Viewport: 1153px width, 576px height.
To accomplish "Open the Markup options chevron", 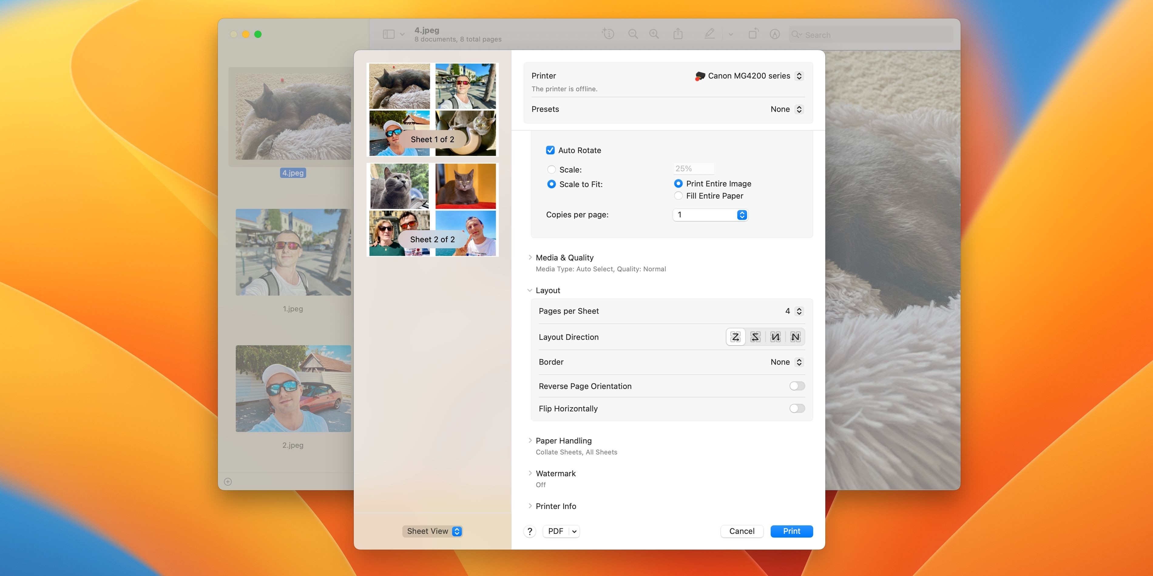I will click(730, 35).
